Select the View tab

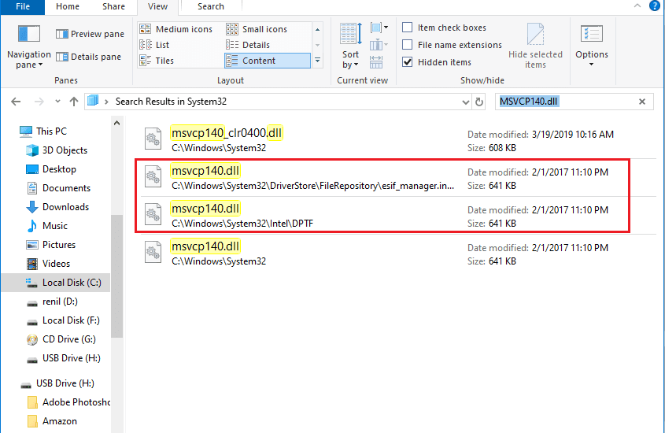pos(157,7)
